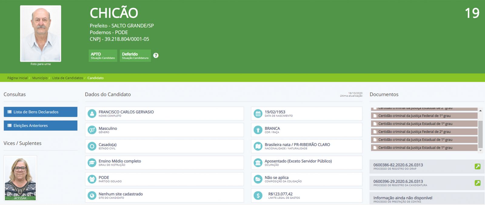Click the calendar birth date icon
The image size is (485, 205).
[x=258, y=114]
